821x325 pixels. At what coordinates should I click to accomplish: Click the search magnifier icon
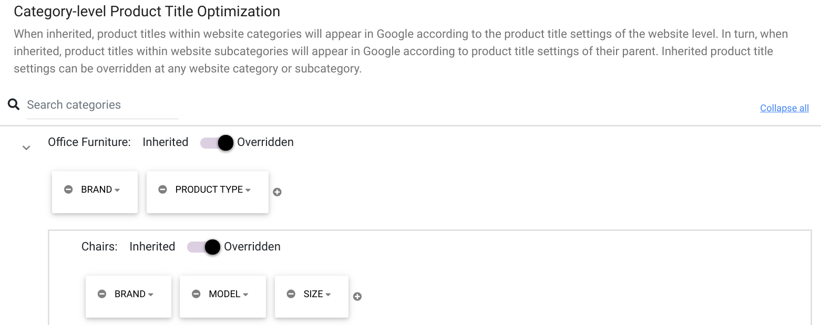(14, 104)
